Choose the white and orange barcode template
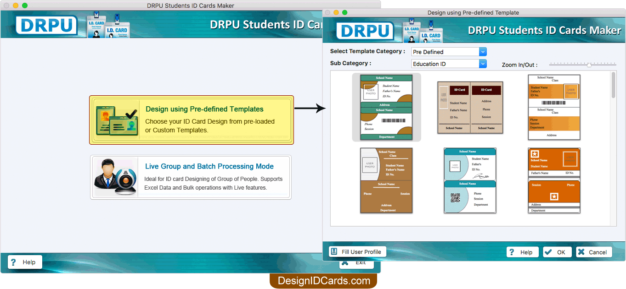626x289 pixels. (554, 107)
